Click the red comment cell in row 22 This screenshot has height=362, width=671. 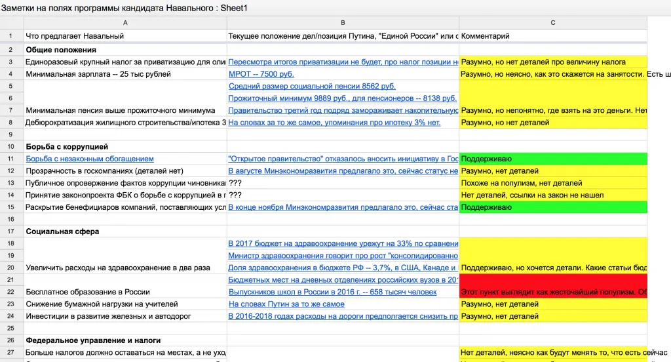[552, 292]
